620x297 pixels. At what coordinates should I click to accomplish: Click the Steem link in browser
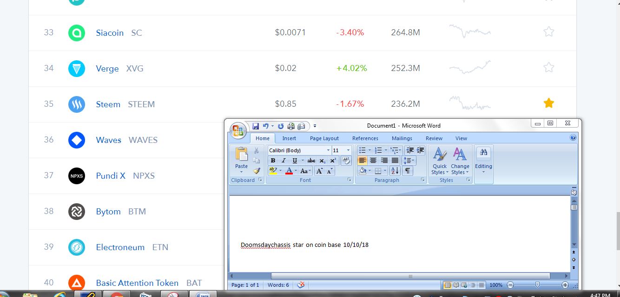pos(108,104)
